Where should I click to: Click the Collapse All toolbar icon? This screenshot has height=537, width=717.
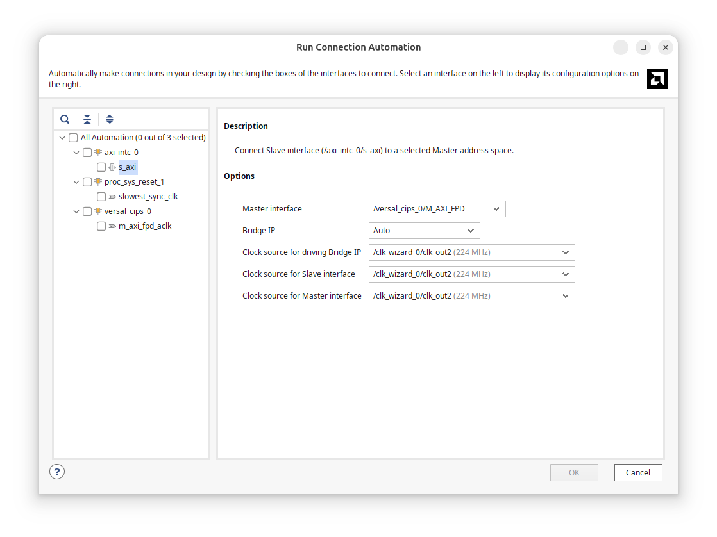(87, 119)
